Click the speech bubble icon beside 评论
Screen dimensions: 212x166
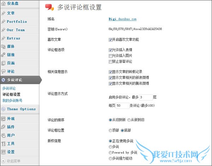coord(4,71)
